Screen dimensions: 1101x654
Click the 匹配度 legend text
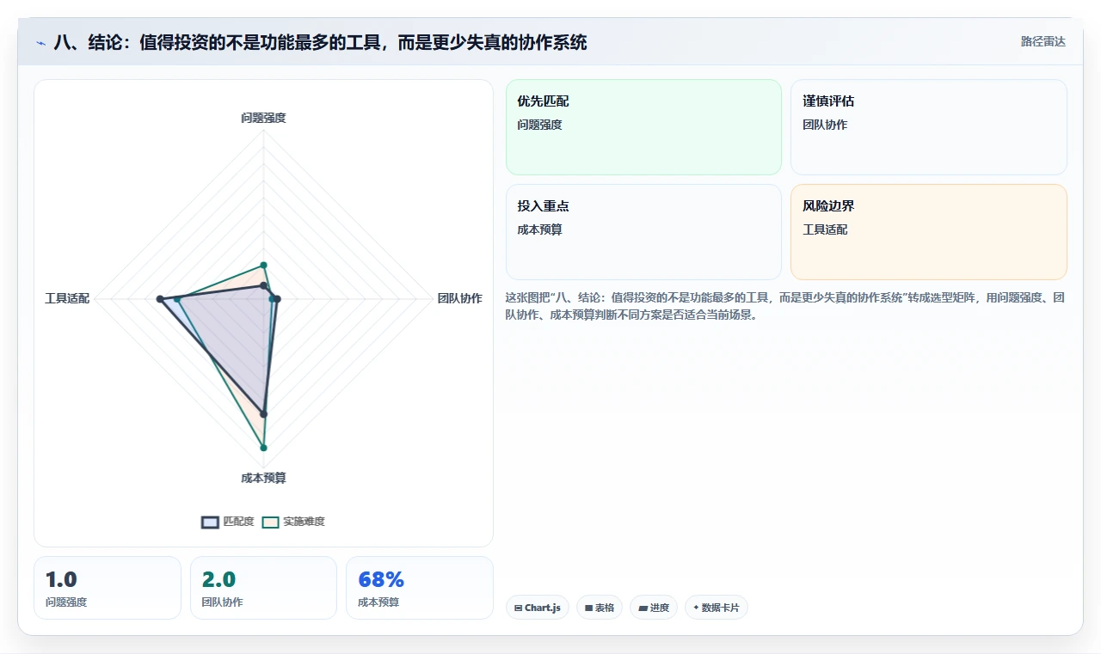click(238, 522)
